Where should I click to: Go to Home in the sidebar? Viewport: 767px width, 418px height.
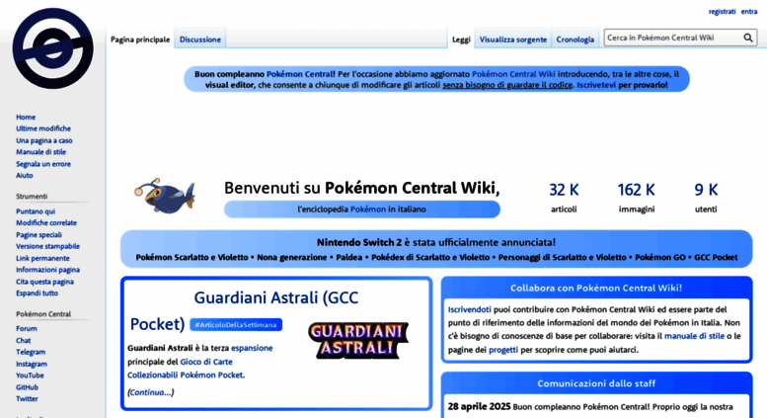pos(26,117)
